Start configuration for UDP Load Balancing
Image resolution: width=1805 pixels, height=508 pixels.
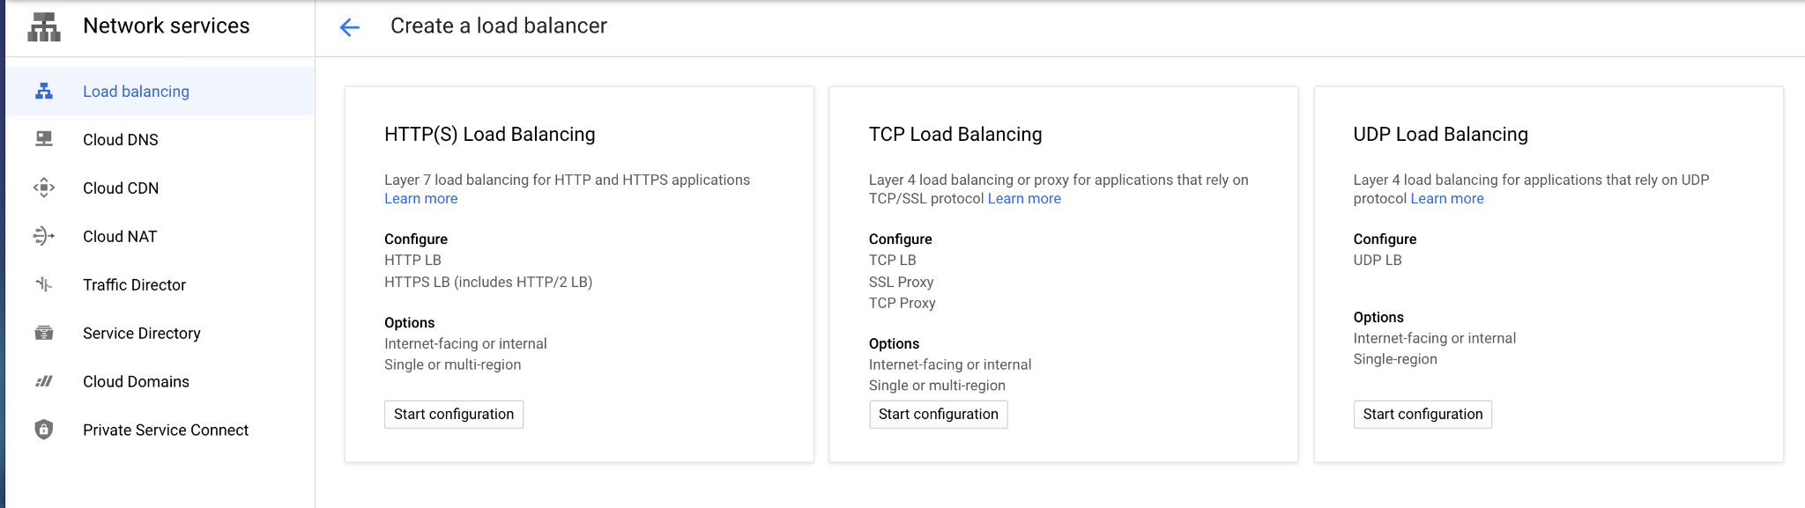1422,415
